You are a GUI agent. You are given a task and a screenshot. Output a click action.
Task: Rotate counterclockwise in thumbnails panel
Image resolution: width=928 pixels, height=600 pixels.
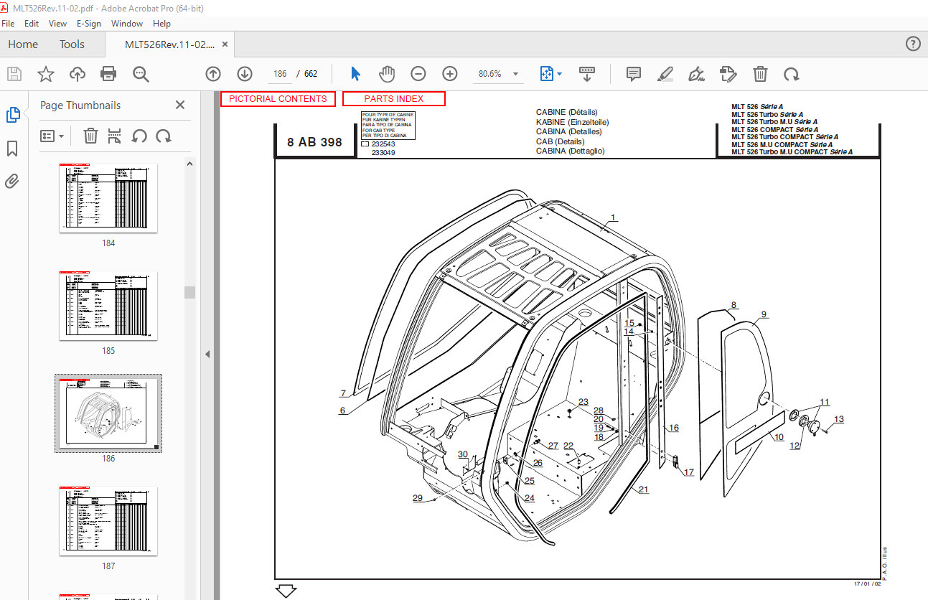[139, 136]
